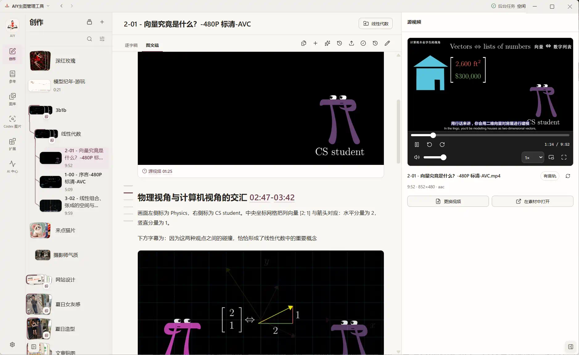The image size is (579, 355).
Task: Click the 有音轨 badge
Action: tap(550, 176)
